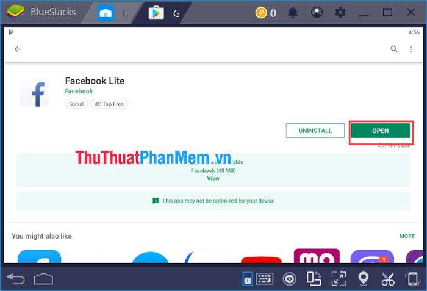Click View for Facebook (48 MB)
Image resolution: width=427 pixels, height=291 pixels.
click(213, 178)
